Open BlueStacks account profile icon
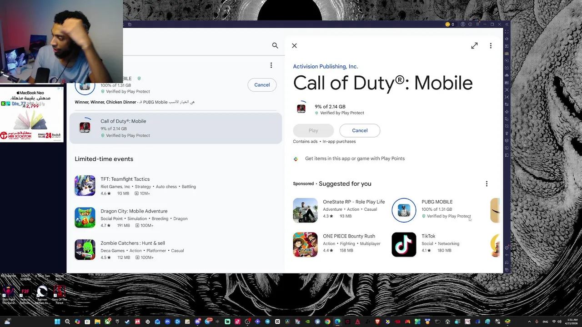This screenshot has width=582, height=327. pos(463,24)
